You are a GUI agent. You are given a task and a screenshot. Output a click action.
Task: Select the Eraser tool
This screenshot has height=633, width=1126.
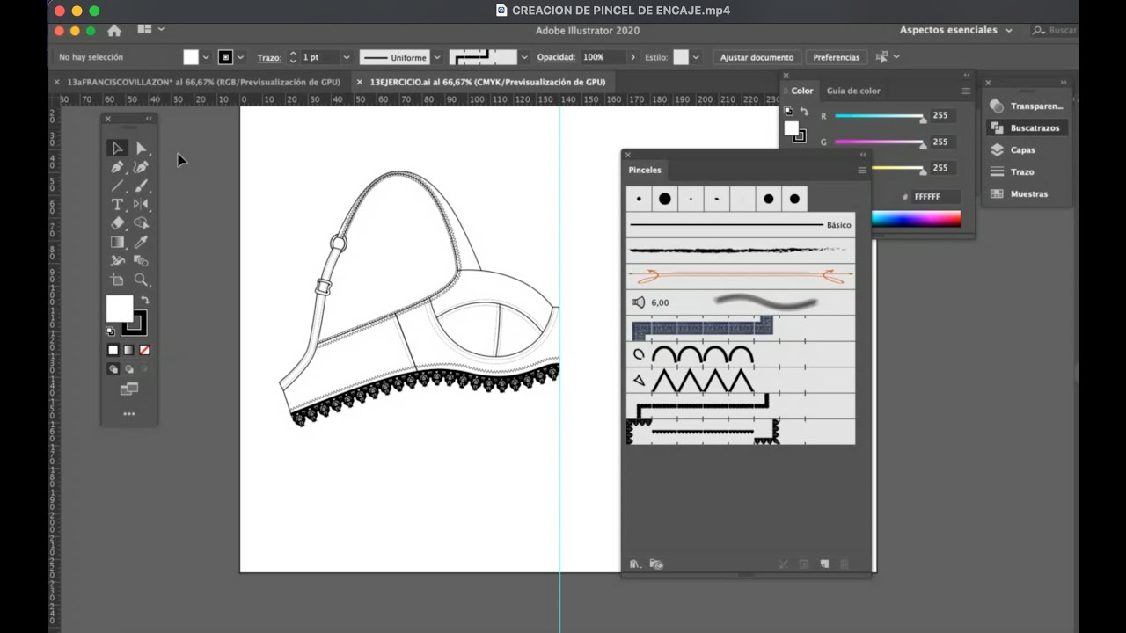pos(117,223)
